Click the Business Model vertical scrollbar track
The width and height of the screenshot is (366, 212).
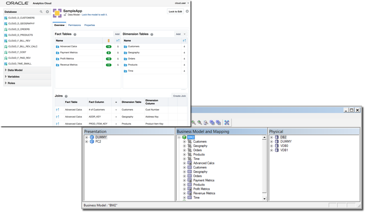(264, 168)
